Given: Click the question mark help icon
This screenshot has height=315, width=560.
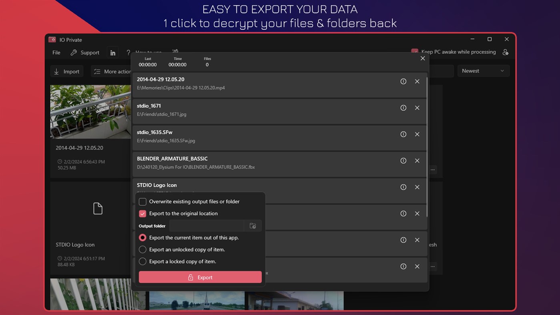Looking at the screenshot, I should click(x=128, y=52).
